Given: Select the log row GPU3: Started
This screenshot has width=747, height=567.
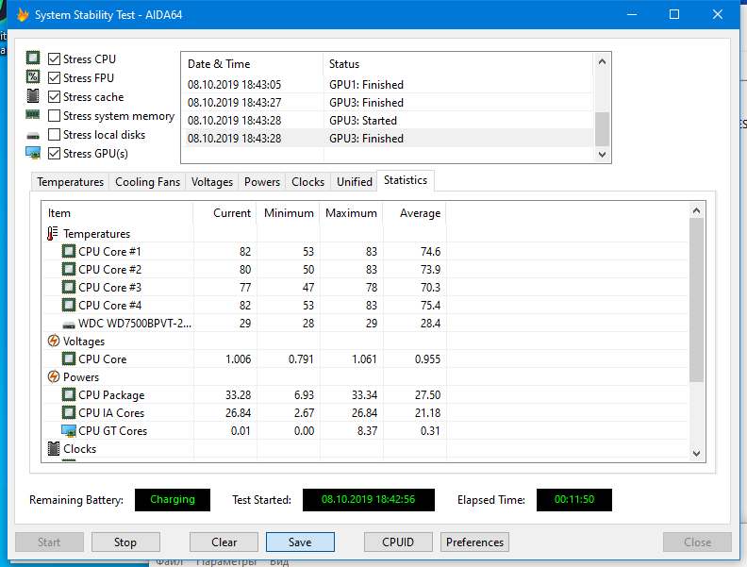Looking at the screenshot, I should pos(389,121).
